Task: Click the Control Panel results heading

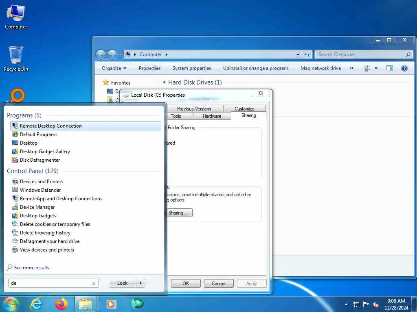Action: (x=33, y=171)
